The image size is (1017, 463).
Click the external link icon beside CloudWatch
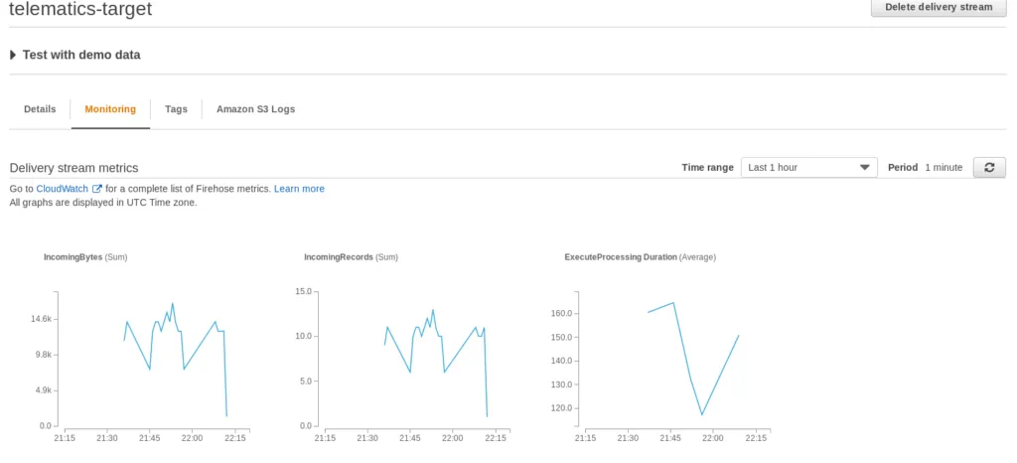click(97, 189)
